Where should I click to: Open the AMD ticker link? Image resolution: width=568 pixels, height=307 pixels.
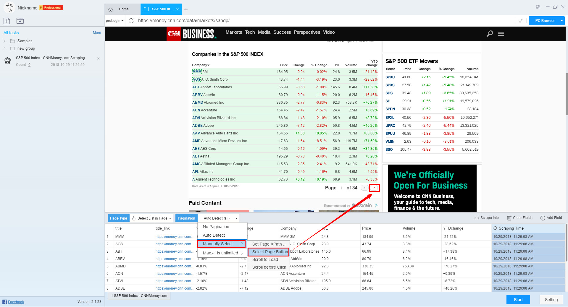[x=196, y=141]
